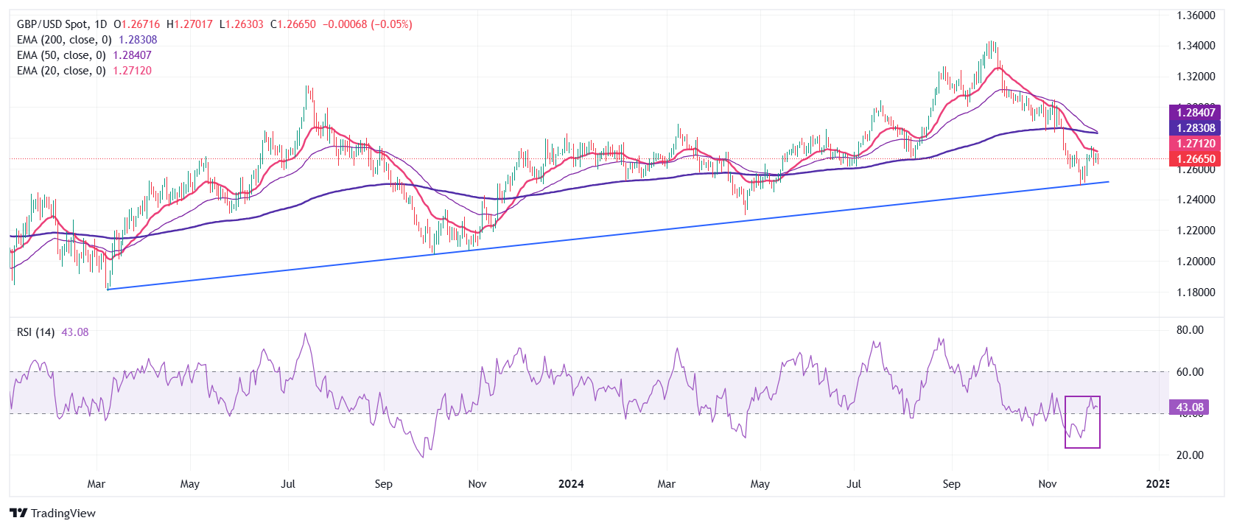Click the 60.00 RSI axis level

(1190, 372)
